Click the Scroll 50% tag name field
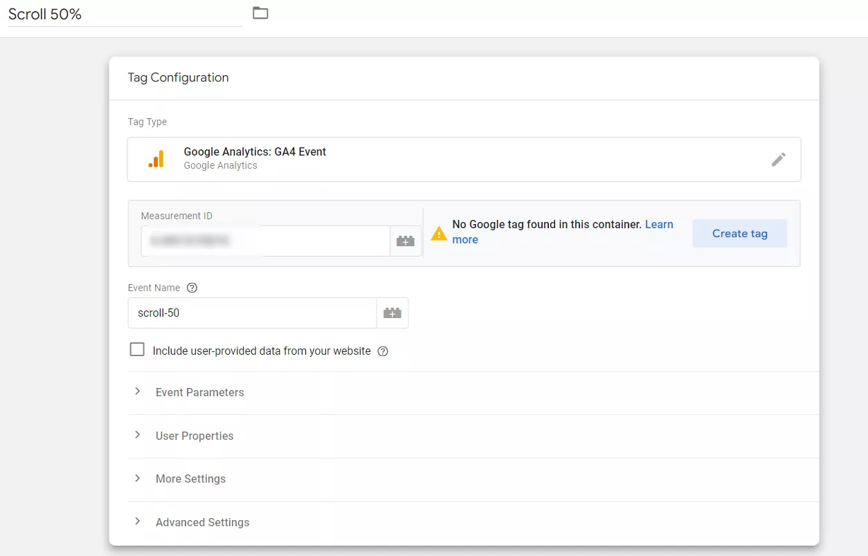Screen dimensions: 868x556 click(125, 15)
